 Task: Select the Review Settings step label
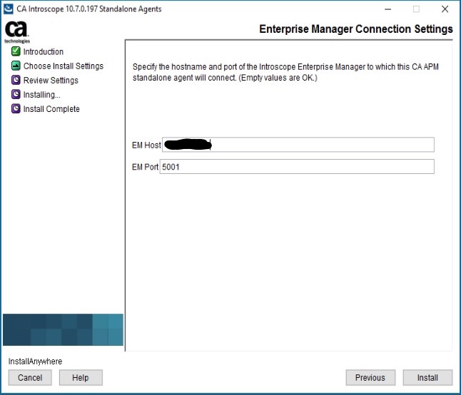click(x=51, y=81)
